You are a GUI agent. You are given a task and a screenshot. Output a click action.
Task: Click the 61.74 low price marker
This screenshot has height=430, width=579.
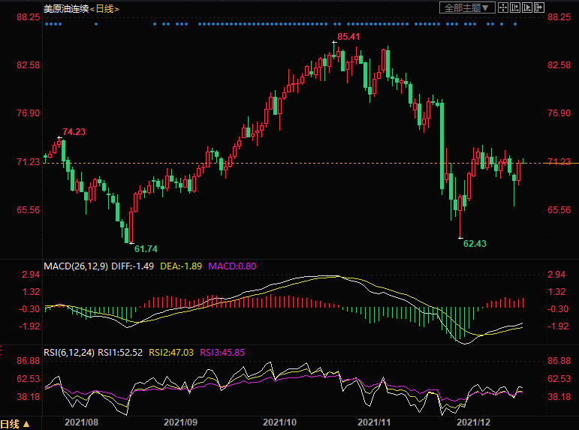(x=146, y=248)
